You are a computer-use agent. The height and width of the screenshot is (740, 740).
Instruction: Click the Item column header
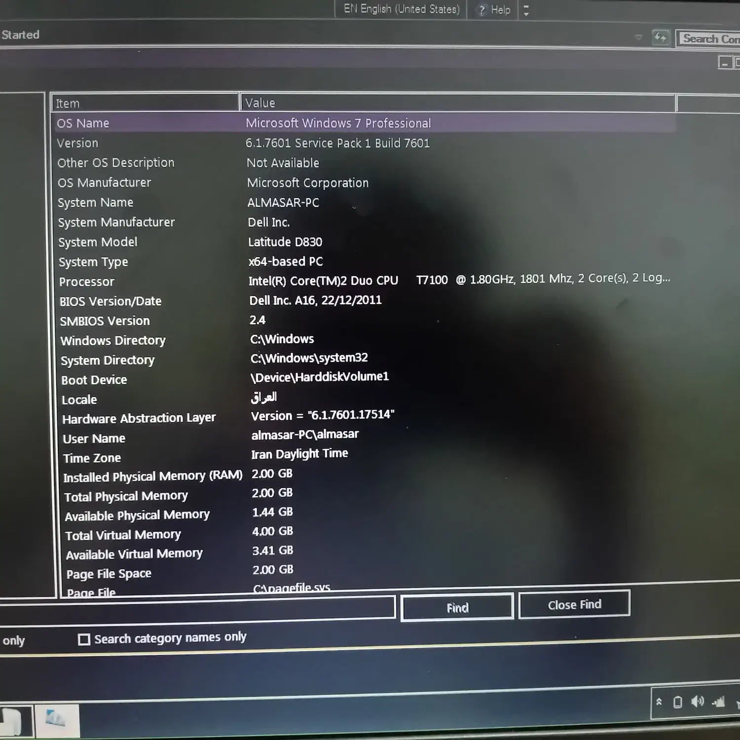145,103
